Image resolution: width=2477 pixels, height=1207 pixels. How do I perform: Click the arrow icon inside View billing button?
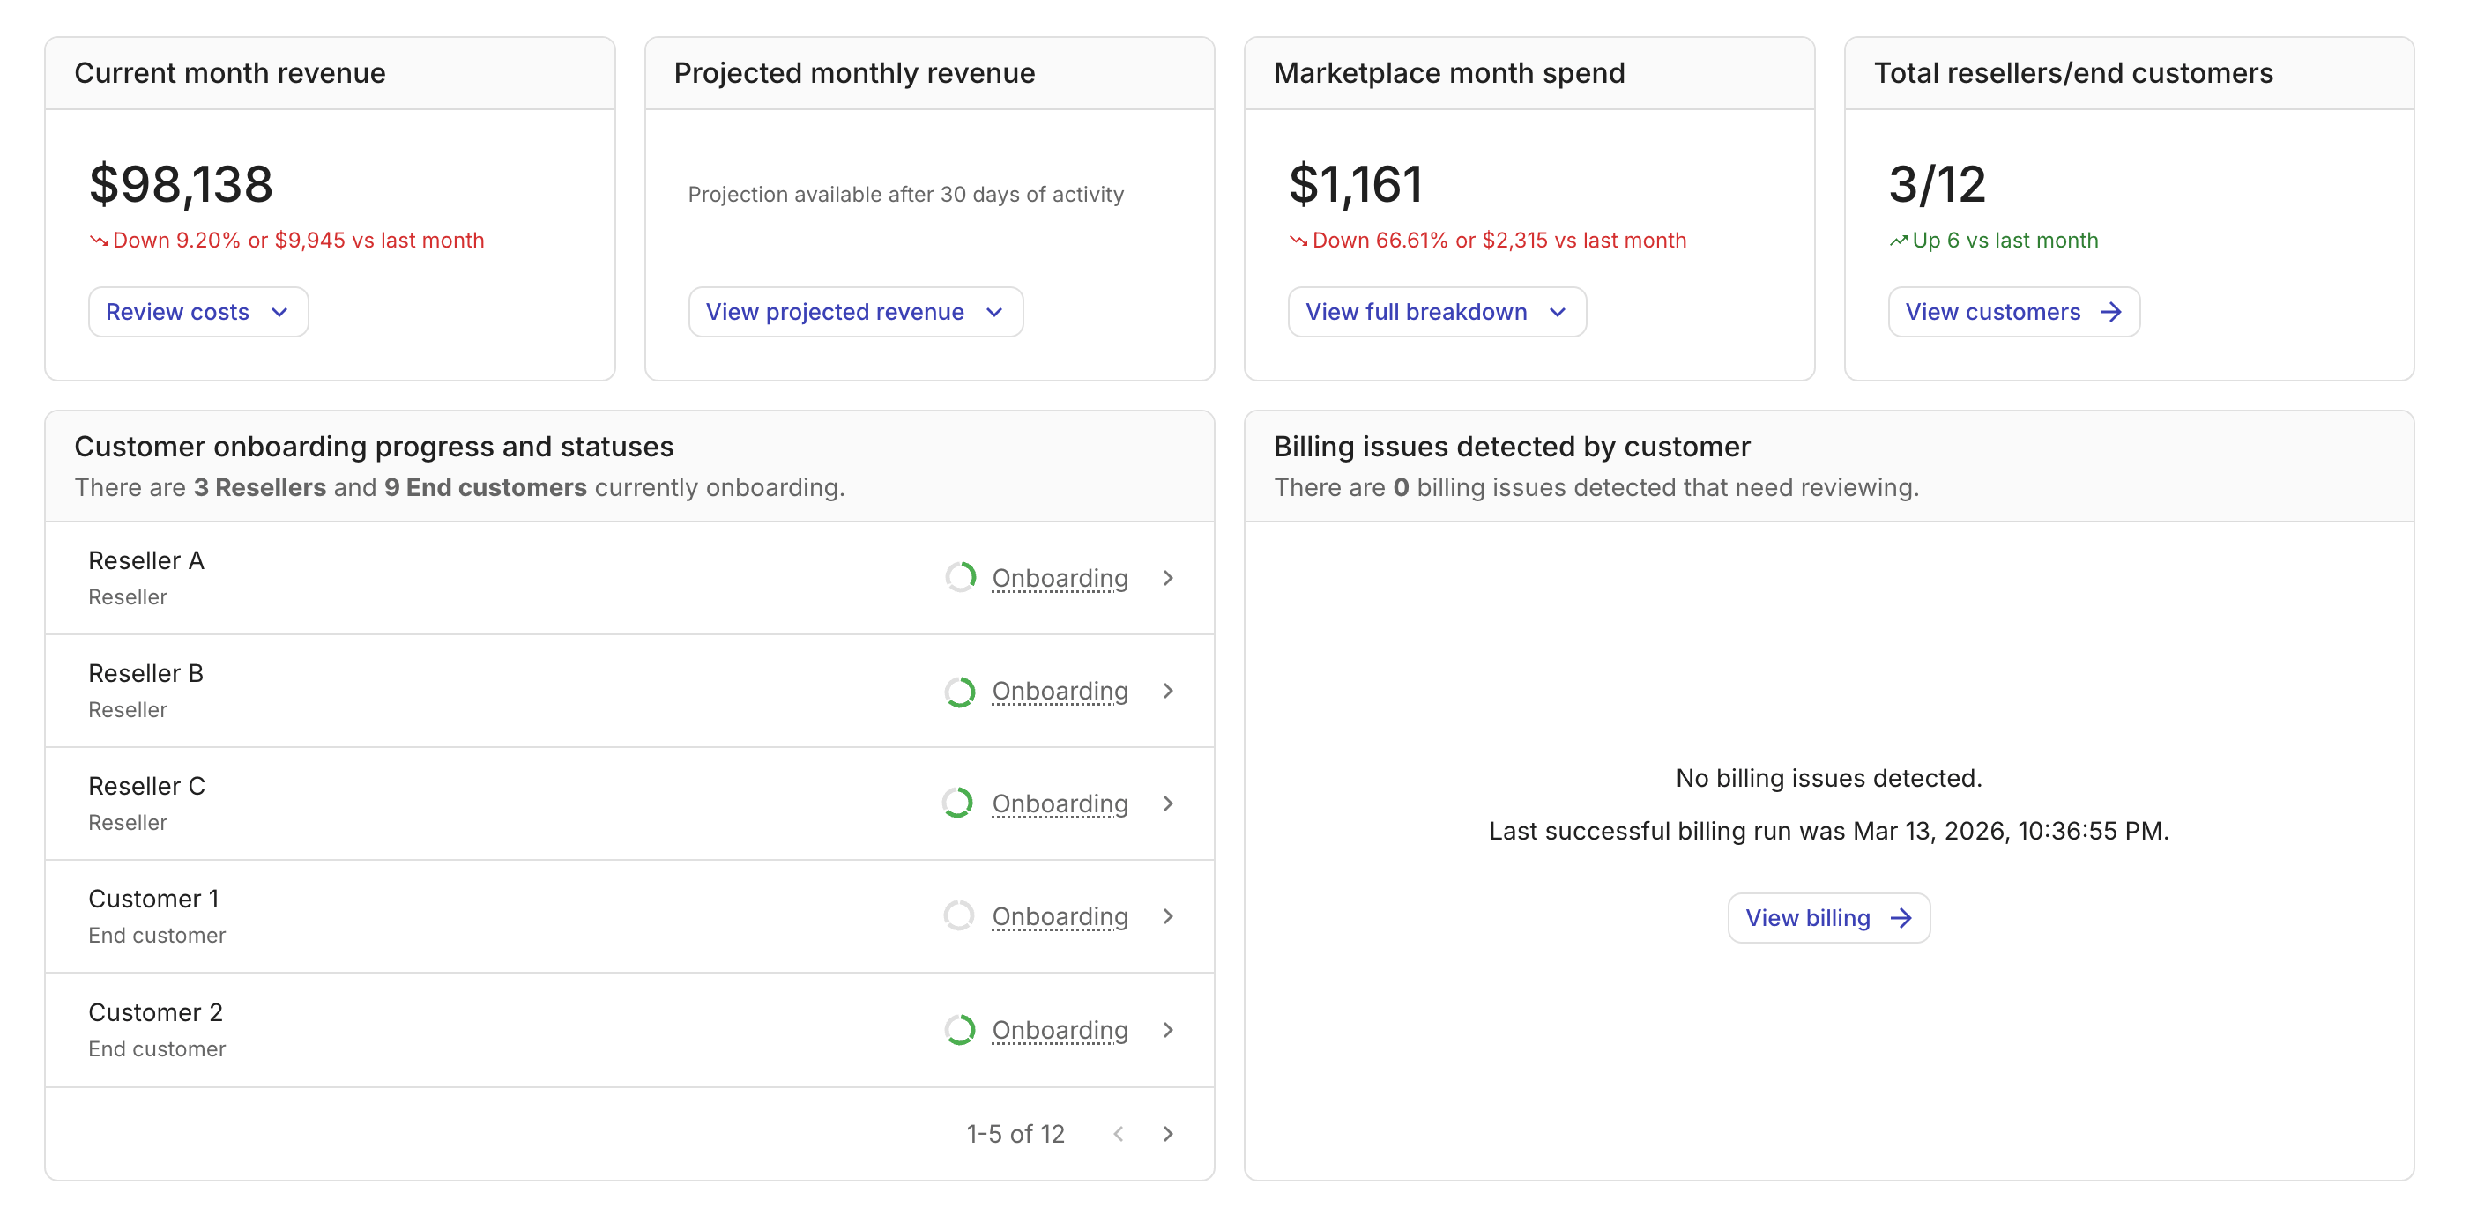[1901, 918]
